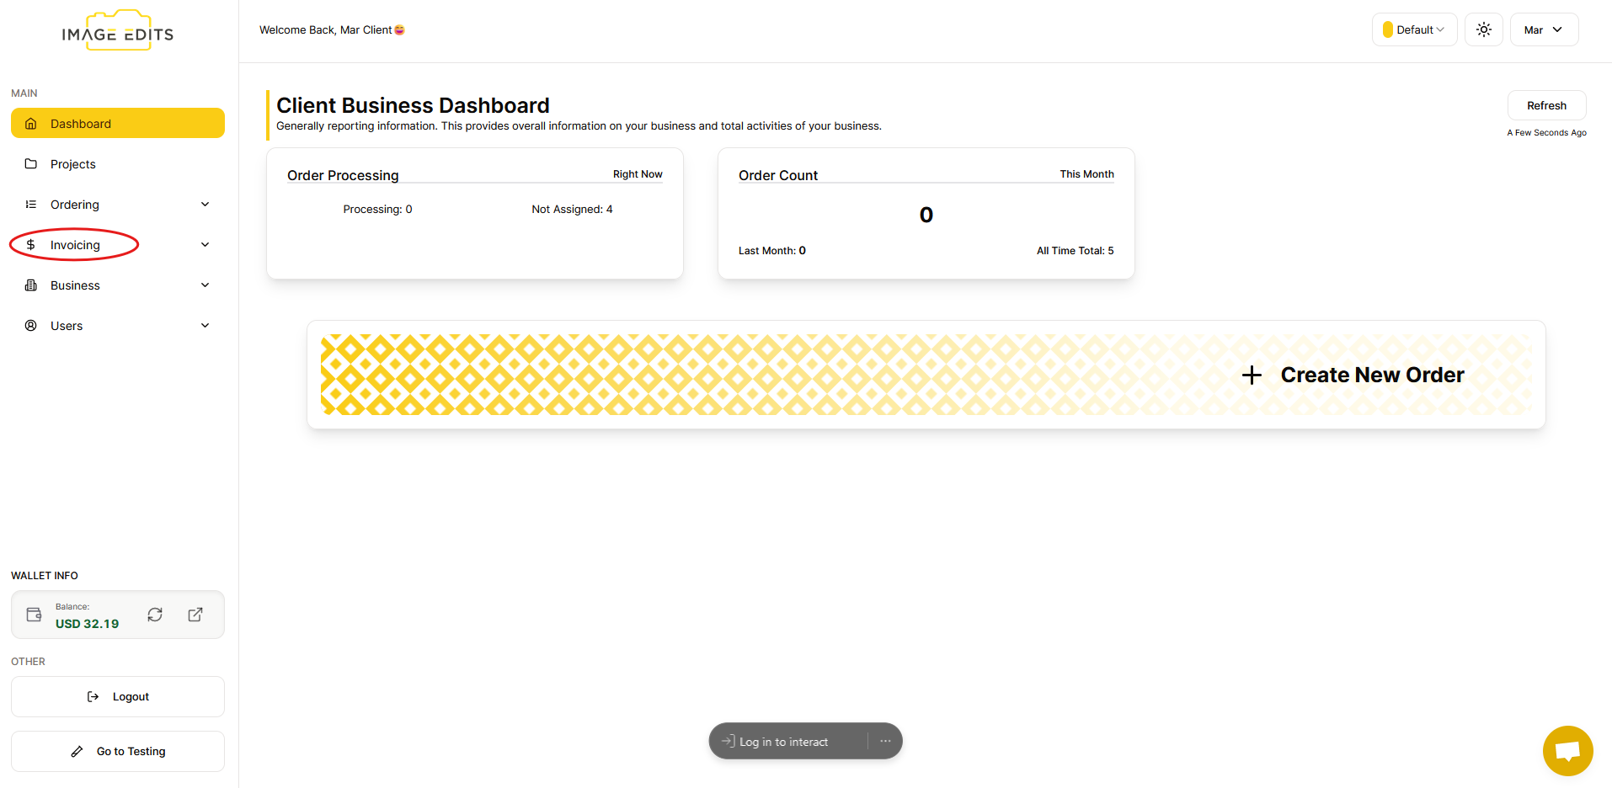Image resolution: width=1612 pixels, height=788 pixels.
Task: Open the Mar user account dropdown
Action: [x=1543, y=29]
